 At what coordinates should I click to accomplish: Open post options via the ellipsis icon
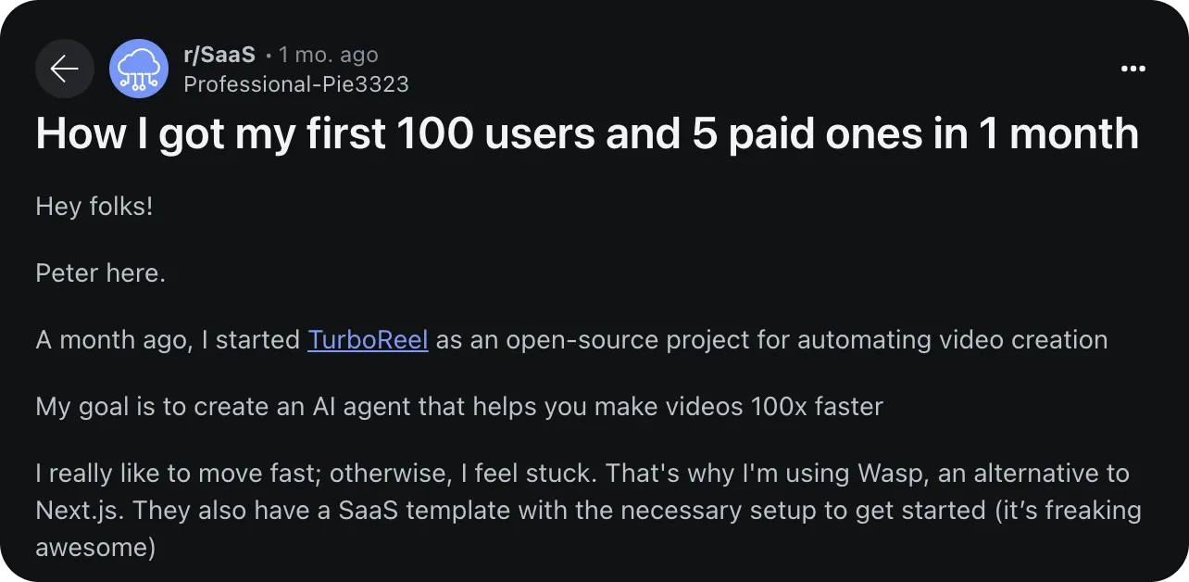pyautogui.click(x=1133, y=69)
